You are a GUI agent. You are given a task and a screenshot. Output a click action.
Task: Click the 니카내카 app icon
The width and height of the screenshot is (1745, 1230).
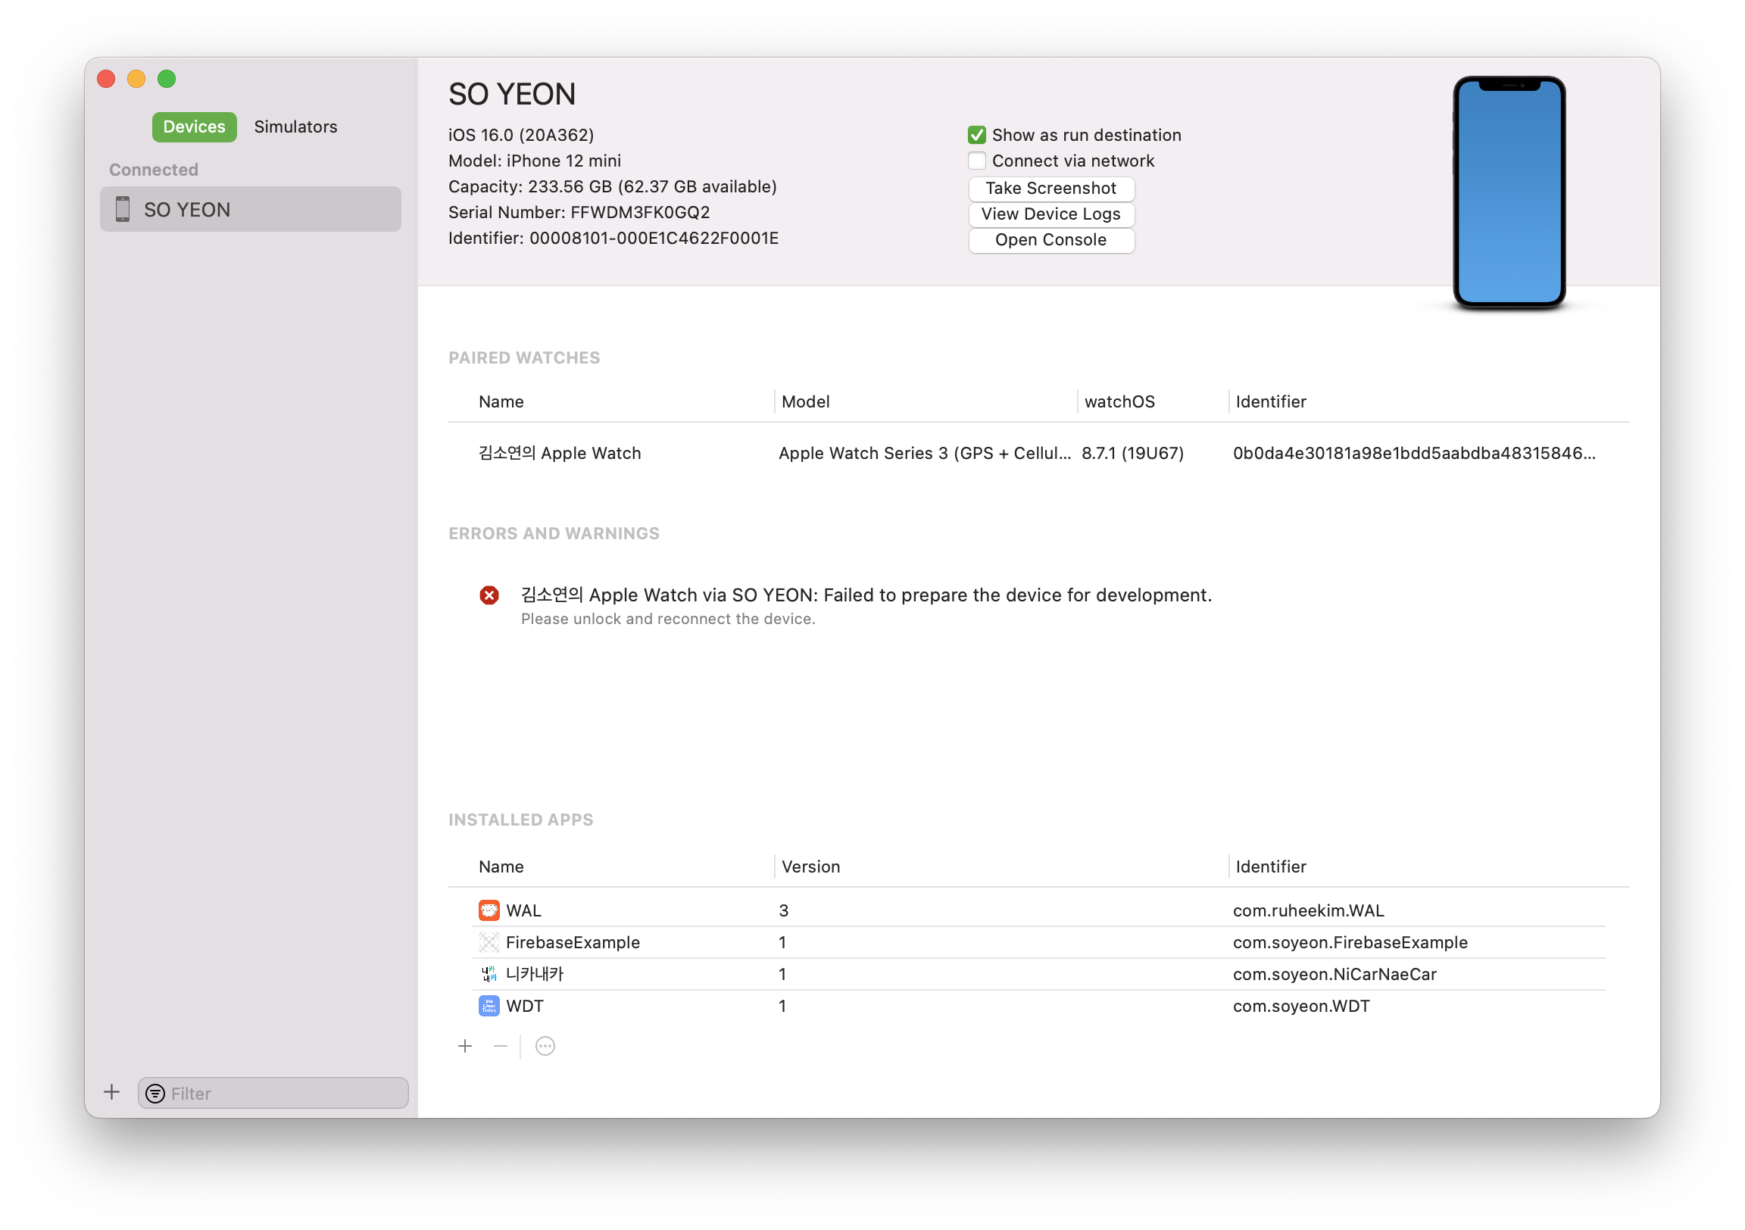489,974
